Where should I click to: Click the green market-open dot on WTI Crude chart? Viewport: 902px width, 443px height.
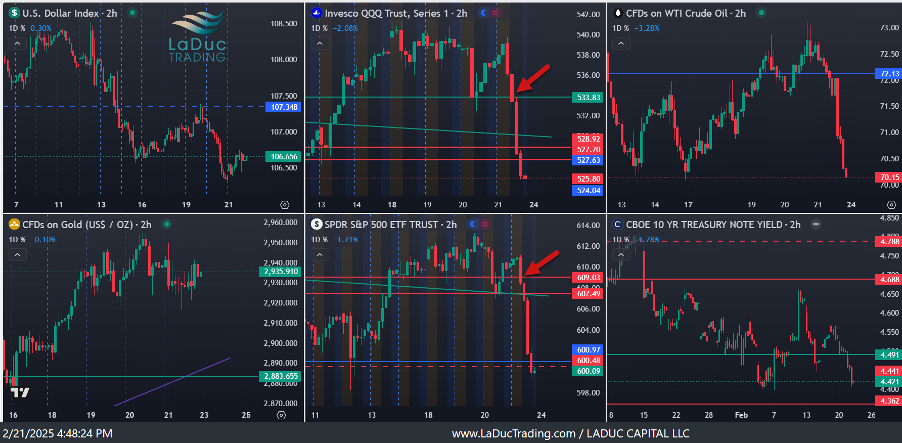(761, 13)
